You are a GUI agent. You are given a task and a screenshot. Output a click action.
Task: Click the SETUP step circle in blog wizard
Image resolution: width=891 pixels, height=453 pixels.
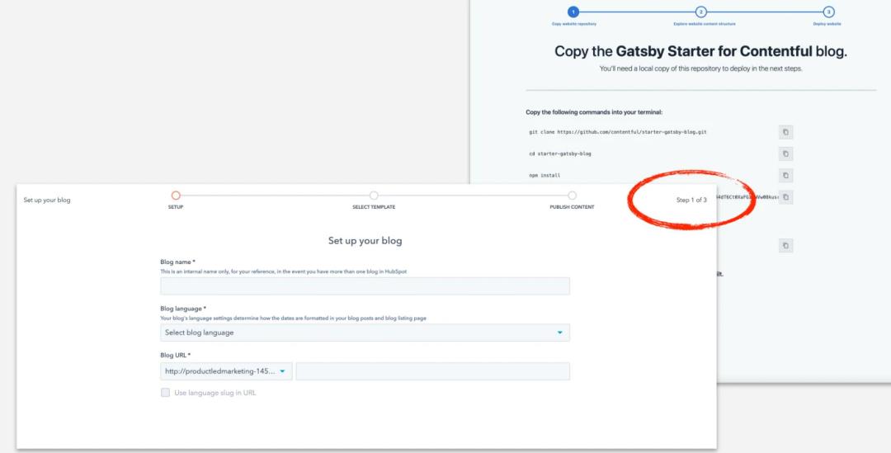(176, 196)
